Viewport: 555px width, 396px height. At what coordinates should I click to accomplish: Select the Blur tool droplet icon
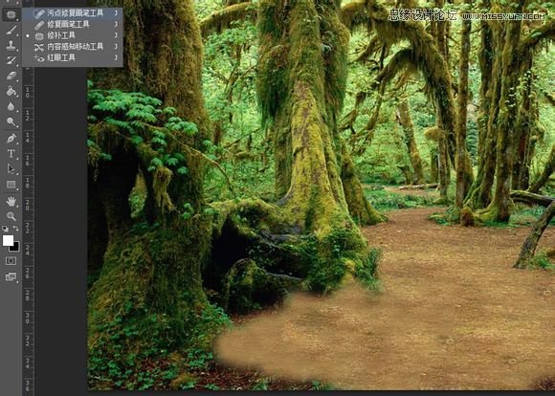pos(11,106)
